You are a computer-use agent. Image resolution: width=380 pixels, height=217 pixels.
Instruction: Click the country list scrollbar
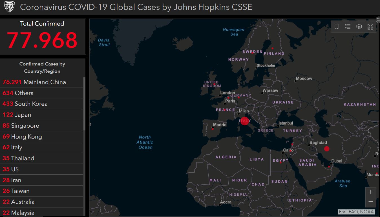tap(85, 103)
